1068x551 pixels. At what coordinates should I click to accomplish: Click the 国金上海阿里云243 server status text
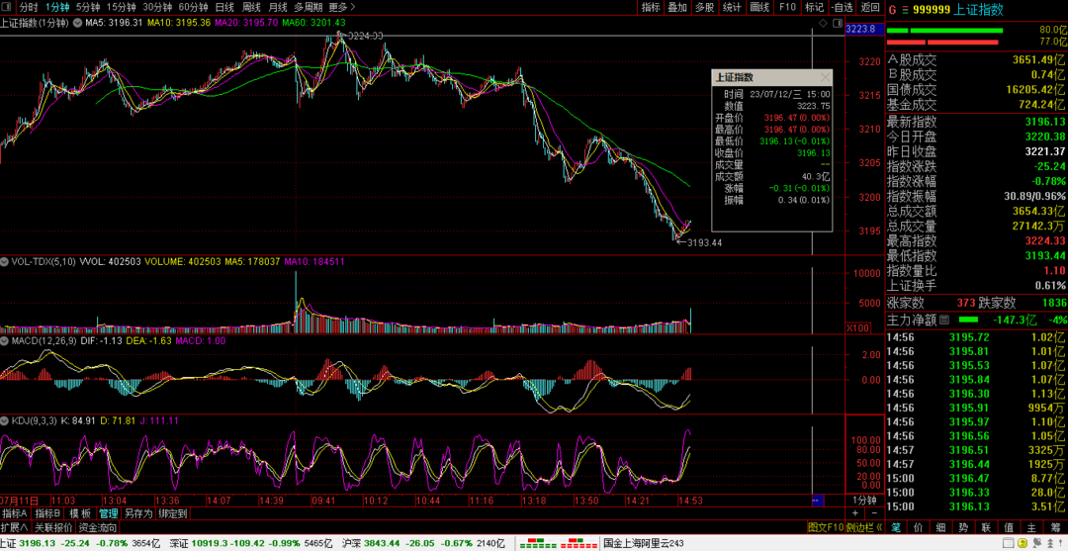[x=644, y=543]
